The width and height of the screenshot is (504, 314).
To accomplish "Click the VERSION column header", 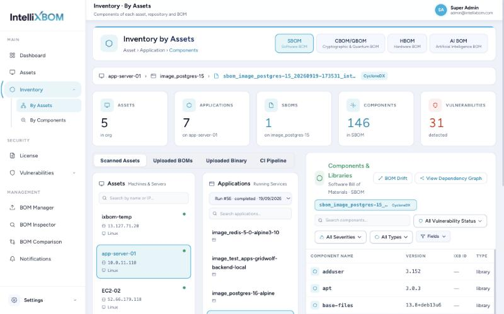I will pos(416,256).
